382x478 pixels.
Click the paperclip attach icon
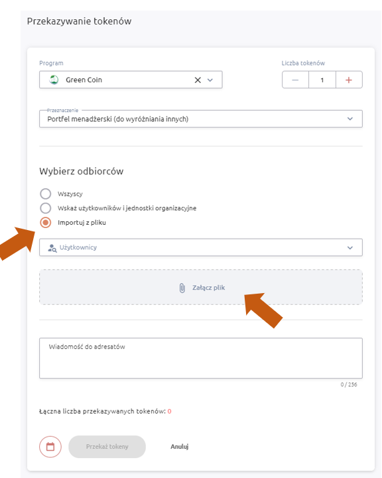pyautogui.click(x=182, y=288)
